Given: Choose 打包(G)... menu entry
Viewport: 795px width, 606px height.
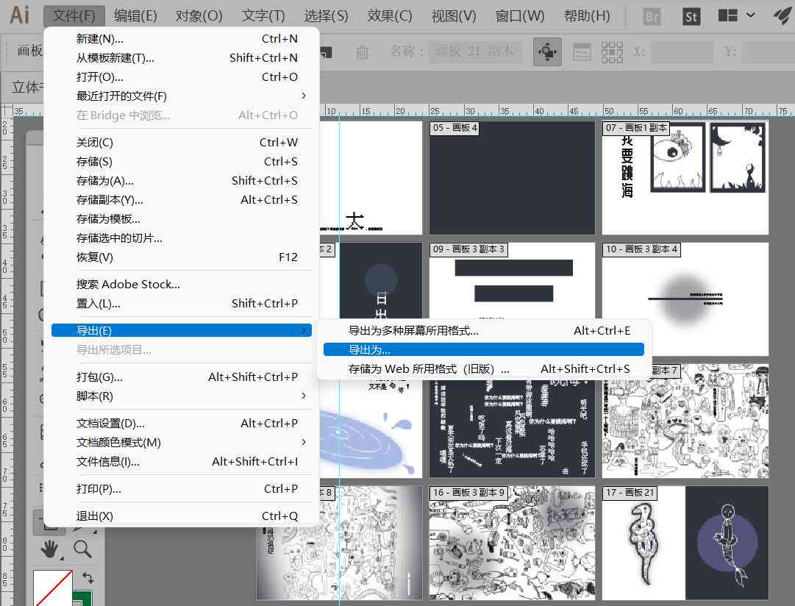Looking at the screenshot, I should click(x=182, y=377).
